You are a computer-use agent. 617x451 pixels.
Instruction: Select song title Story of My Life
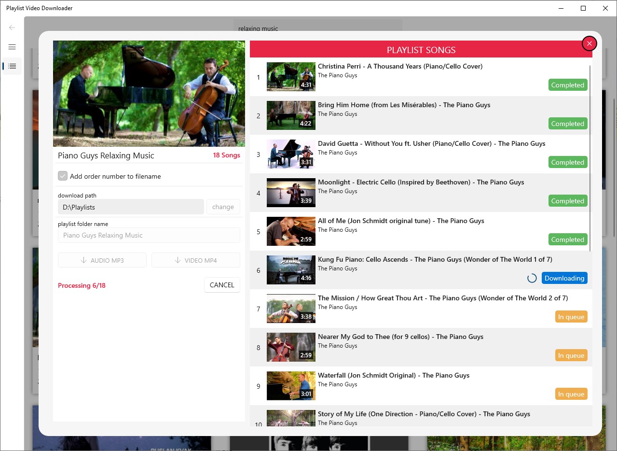424,414
